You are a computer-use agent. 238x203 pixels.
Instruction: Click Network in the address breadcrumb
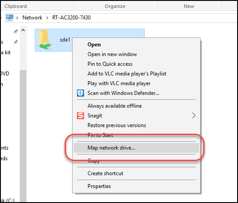[x=32, y=18]
